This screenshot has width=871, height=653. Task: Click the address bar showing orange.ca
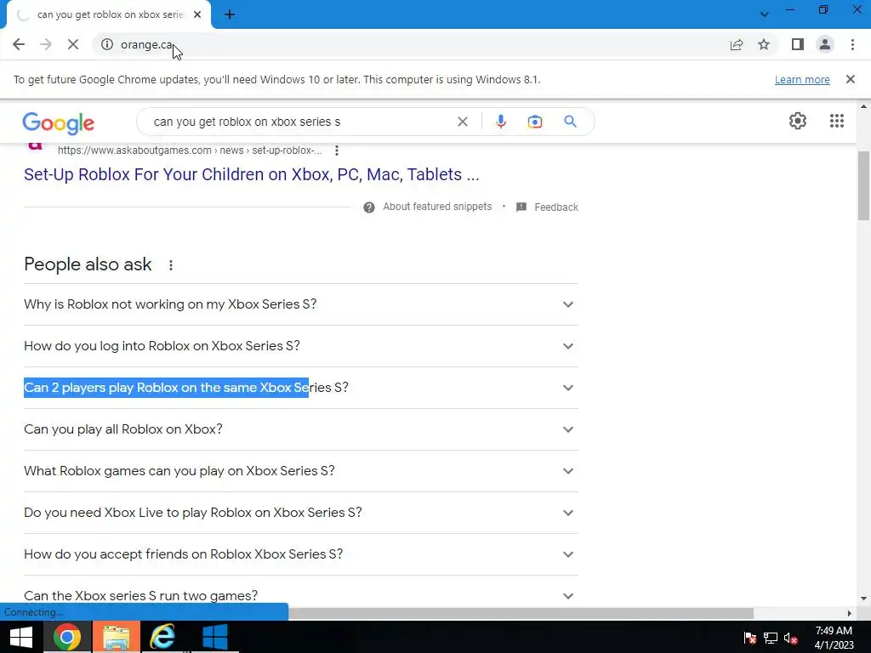(411, 44)
